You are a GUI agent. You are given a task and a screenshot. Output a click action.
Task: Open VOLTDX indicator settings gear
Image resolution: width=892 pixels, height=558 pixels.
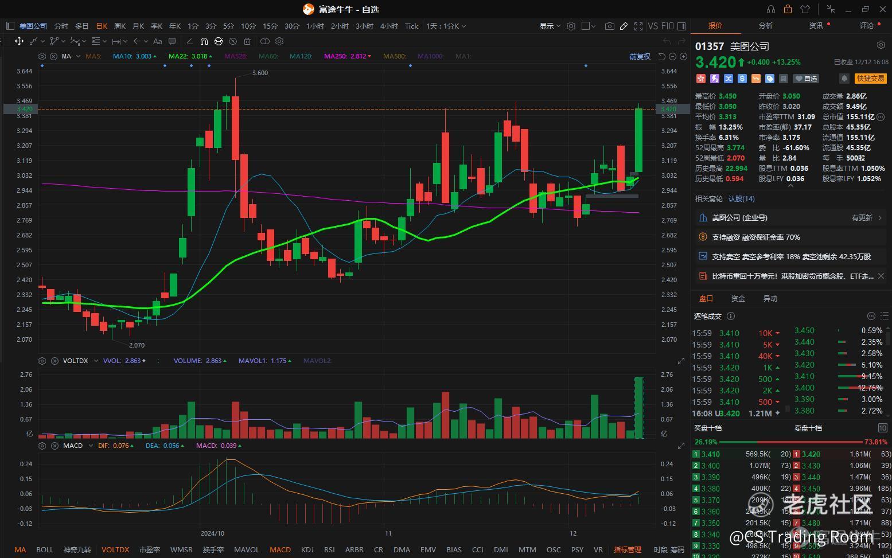click(42, 361)
